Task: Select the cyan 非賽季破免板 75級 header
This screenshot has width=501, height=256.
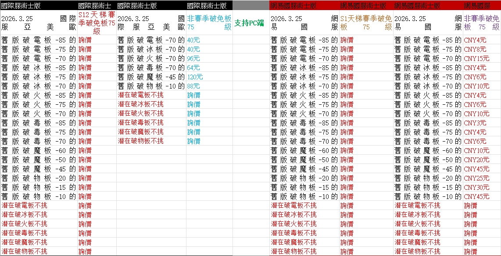Action: pos(209,23)
